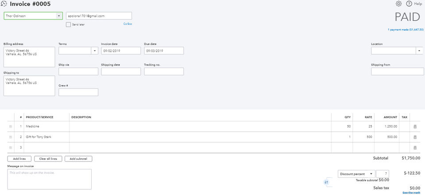Click the Subtotal $1,750.00 value
The width and height of the screenshot is (425, 195).
pos(411,158)
